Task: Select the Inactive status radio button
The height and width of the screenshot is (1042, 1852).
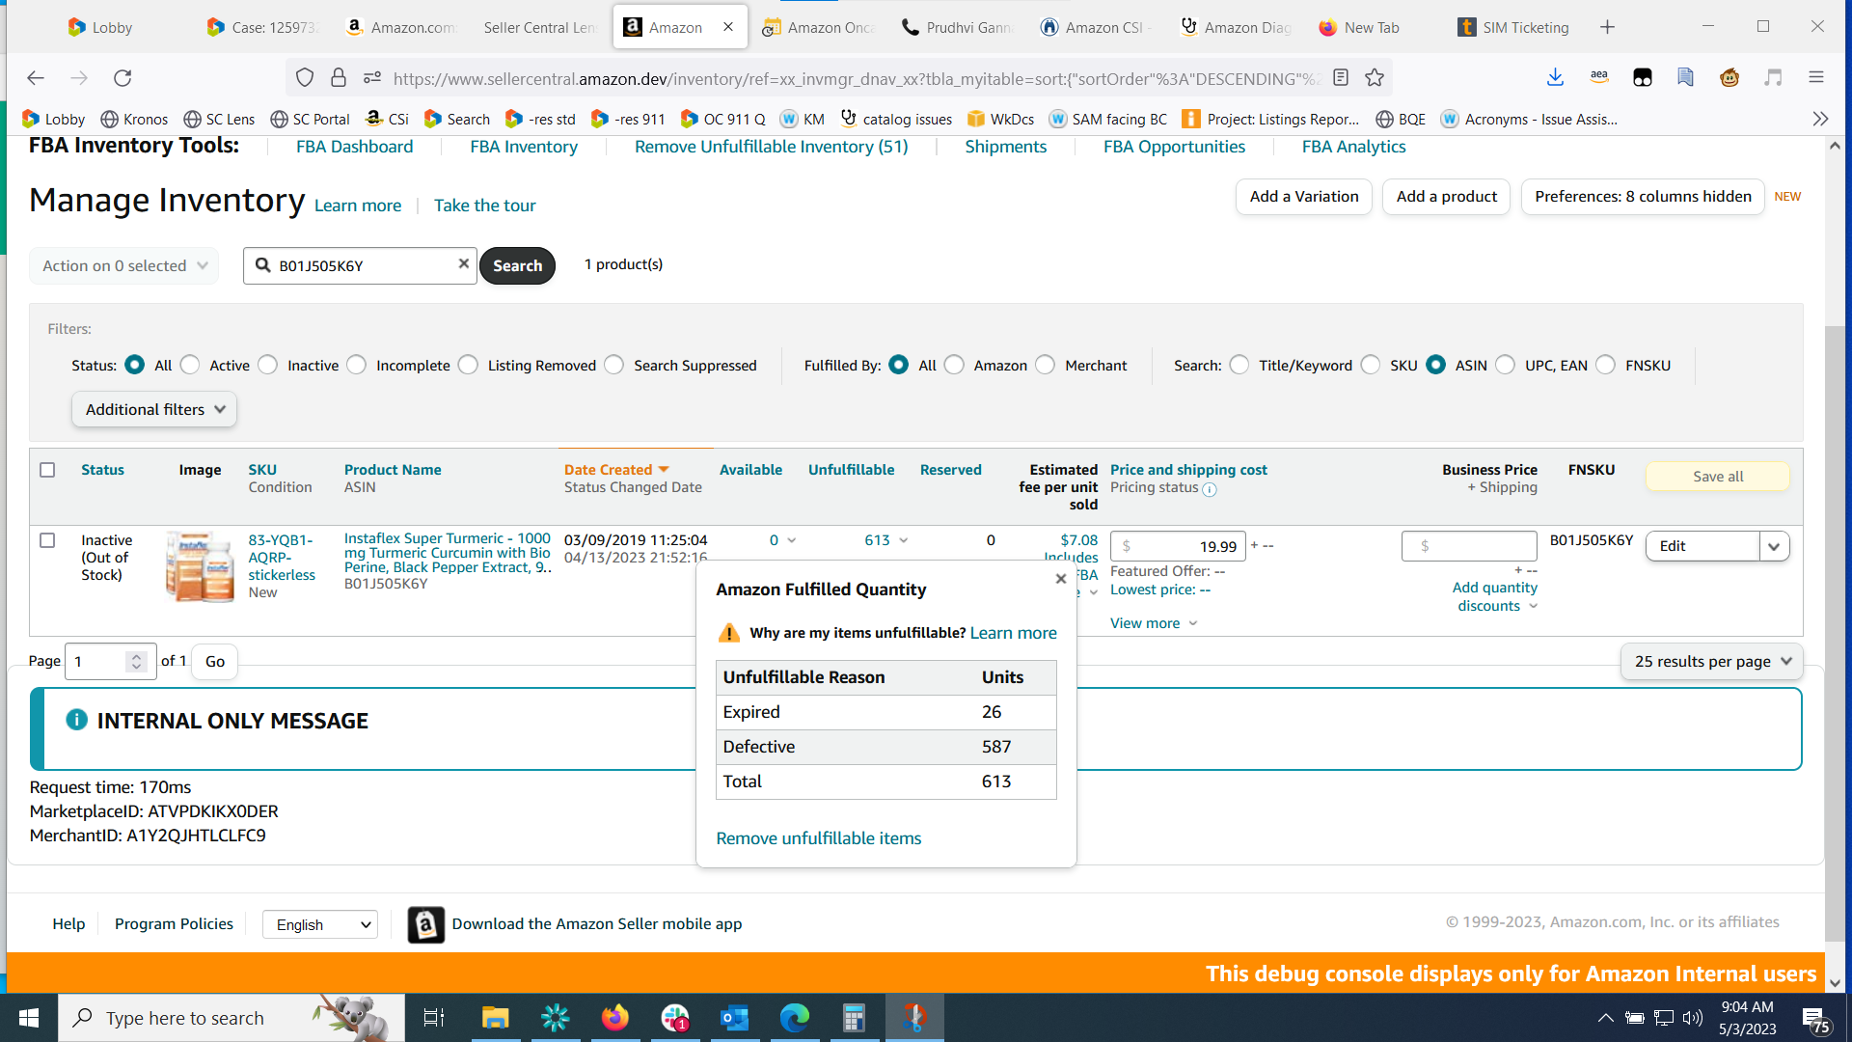Action: click(268, 365)
